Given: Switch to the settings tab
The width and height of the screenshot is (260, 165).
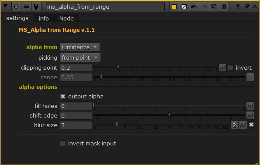Looking at the screenshot, I should point(17,18).
